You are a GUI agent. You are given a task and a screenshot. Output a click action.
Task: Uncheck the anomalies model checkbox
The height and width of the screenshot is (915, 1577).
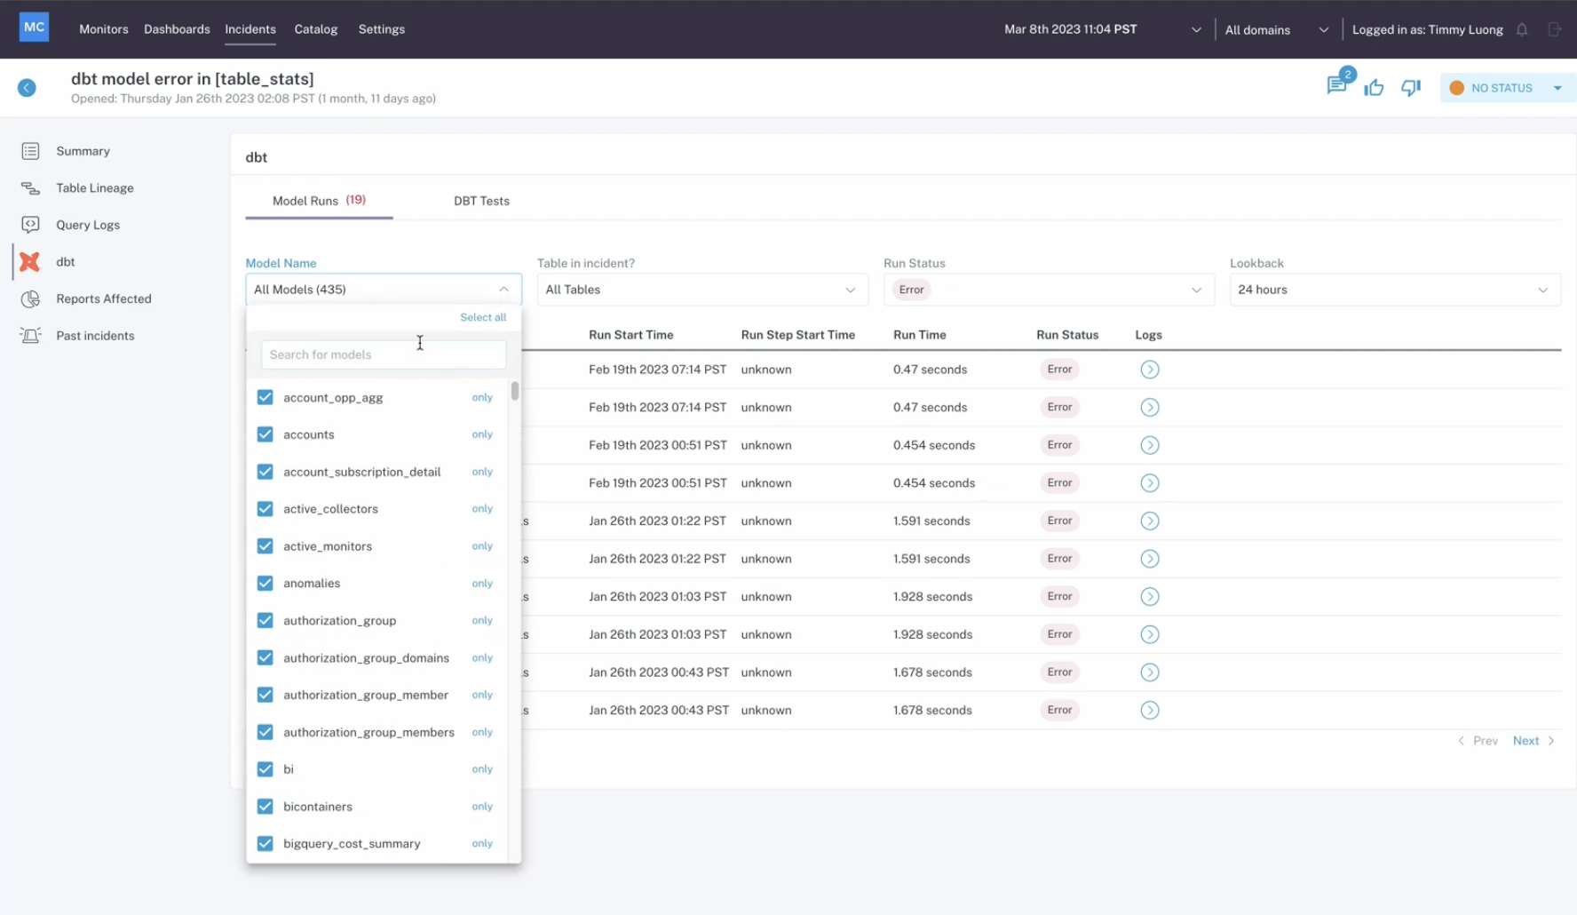265,584
